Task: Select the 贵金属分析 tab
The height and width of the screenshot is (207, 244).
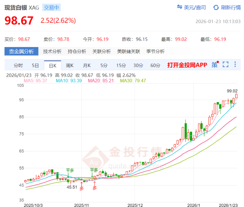Action: [x=21, y=52]
